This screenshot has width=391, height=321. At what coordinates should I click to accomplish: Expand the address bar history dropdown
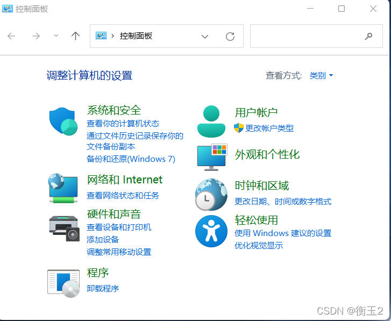click(x=205, y=37)
